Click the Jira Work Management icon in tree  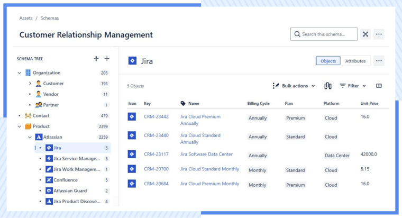(x=49, y=169)
